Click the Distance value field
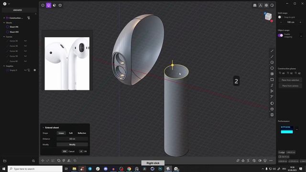Viewport: 306px width, 172px height. 72,139
